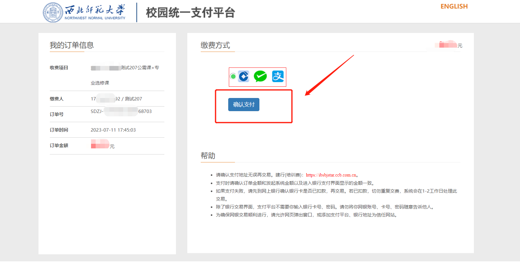
Task: Click the order time 2023-07-11 17:45:03
Action: pyautogui.click(x=113, y=130)
